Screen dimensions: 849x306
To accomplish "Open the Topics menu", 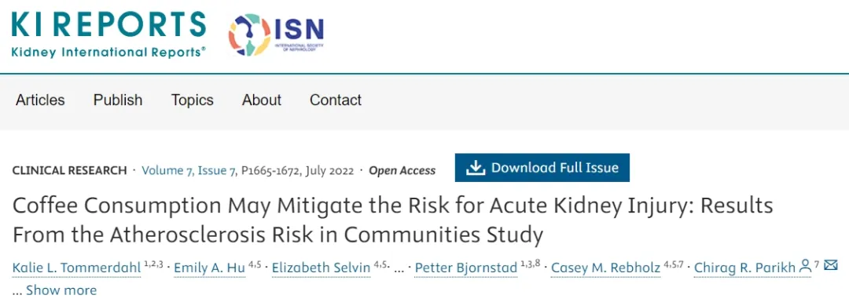I will click(x=193, y=100).
